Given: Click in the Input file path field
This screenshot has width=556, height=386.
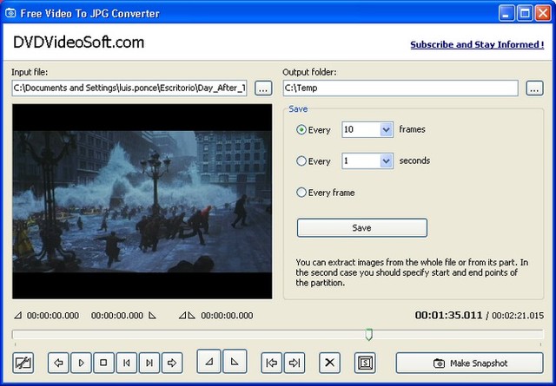Looking at the screenshot, I should (x=129, y=88).
